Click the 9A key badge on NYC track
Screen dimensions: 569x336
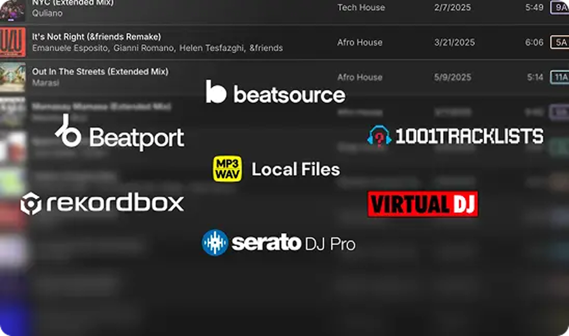click(x=559, y=7)
